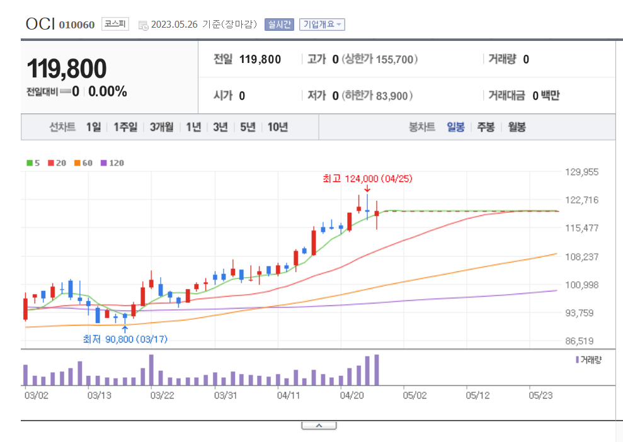Click the orange 60-day moving average swatch
623x442 pixels.
77,163
